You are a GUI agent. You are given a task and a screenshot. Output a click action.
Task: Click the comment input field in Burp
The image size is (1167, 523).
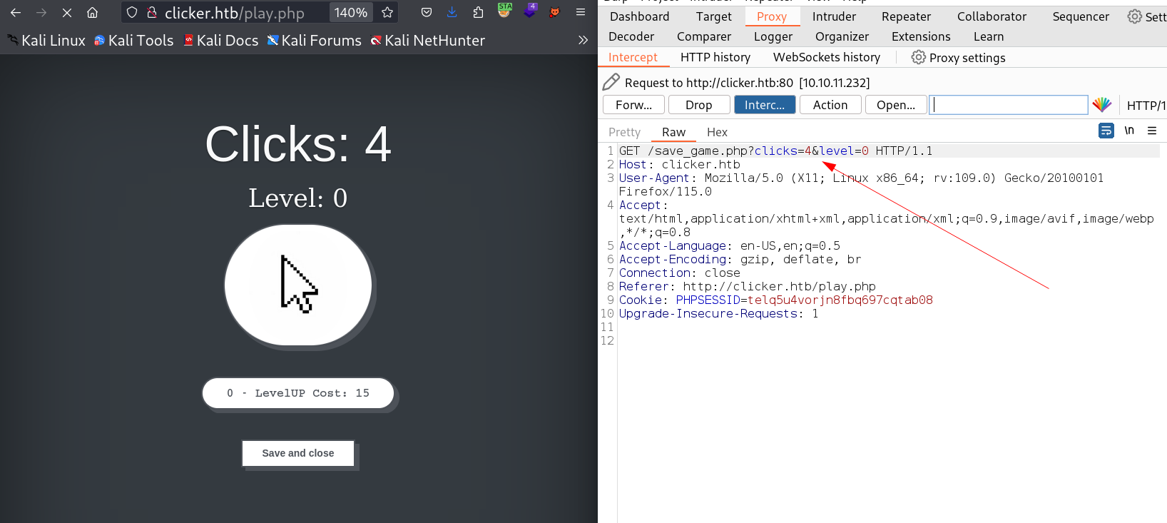pos(1008,105)
